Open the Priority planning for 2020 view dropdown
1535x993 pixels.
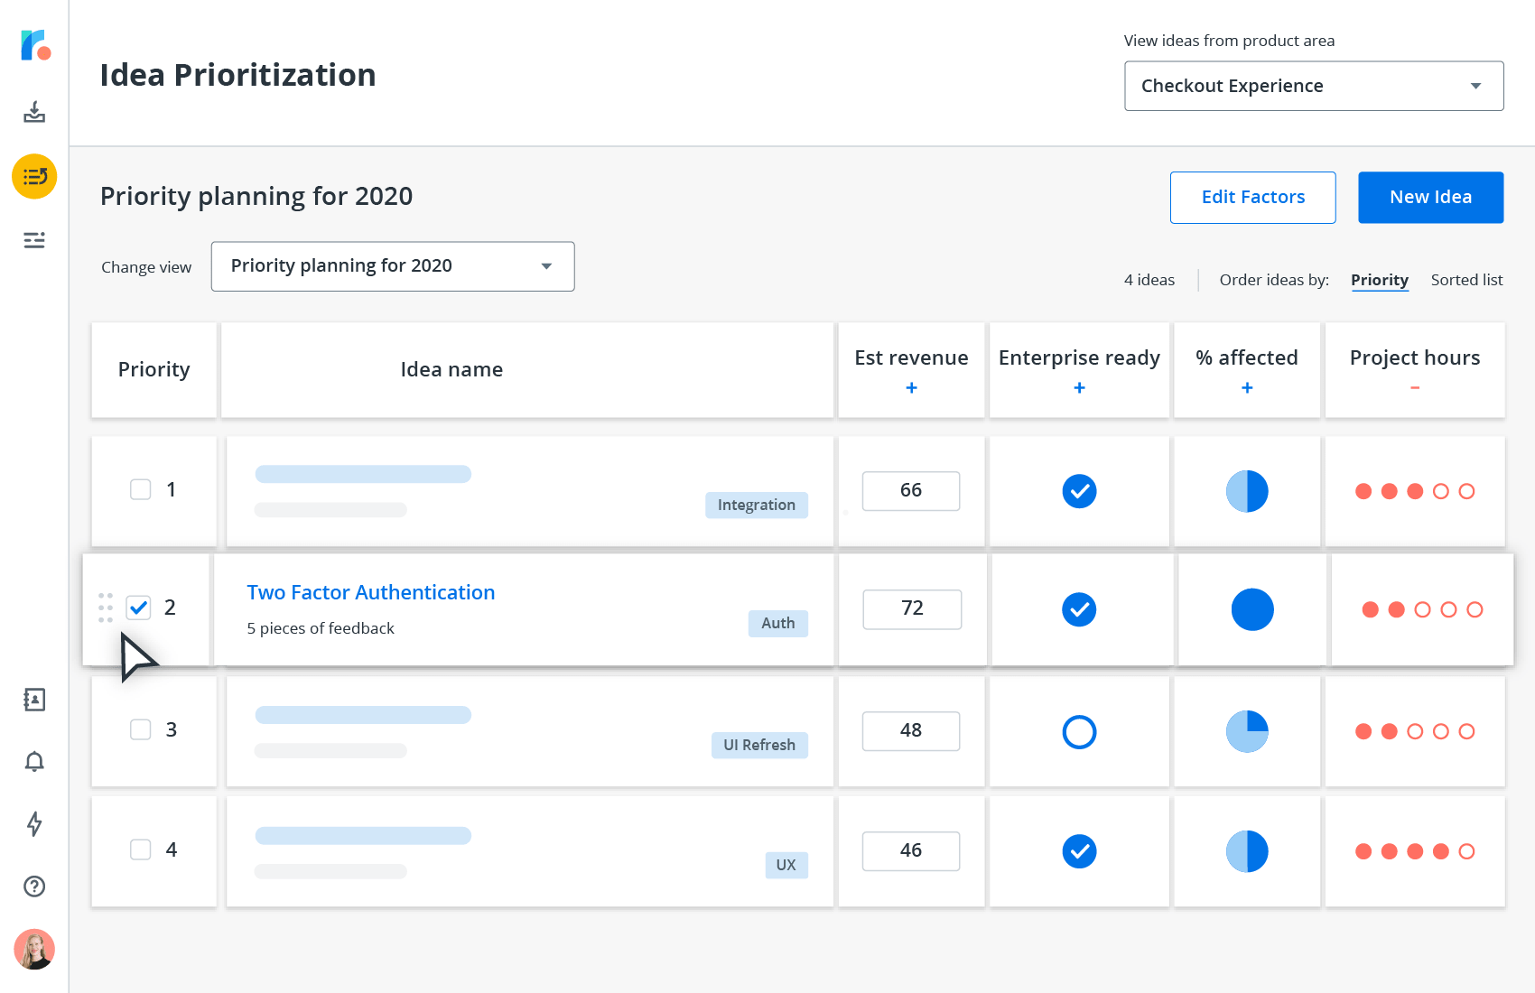coord(393,266)
